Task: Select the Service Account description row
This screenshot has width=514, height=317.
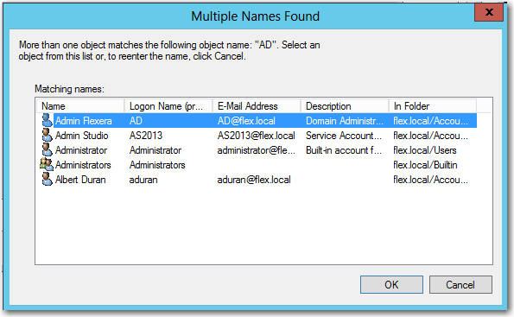Action: coord(344,136)
